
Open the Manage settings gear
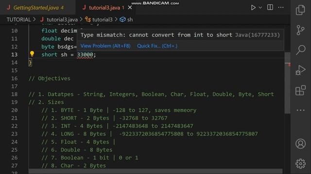pos(300,163)
